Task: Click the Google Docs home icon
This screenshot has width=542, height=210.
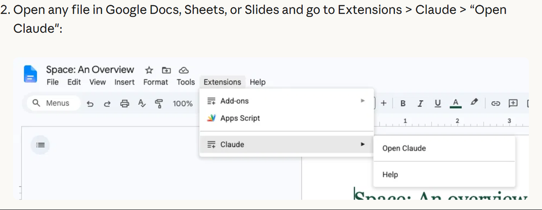Action: (31, 74)
